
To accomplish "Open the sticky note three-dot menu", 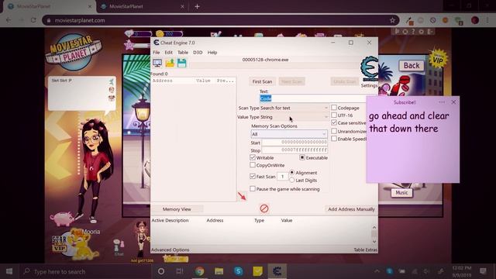I will tap(442, 102).
